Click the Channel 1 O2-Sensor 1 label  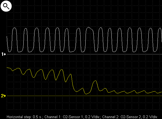[x=72, y=117]
